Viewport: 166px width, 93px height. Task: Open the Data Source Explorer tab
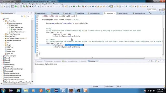(70, 61)
